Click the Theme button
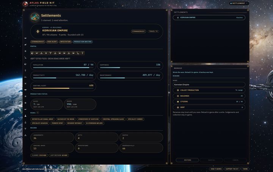The height and width of the screenshot is (172, 273). (x=245, y=169)
